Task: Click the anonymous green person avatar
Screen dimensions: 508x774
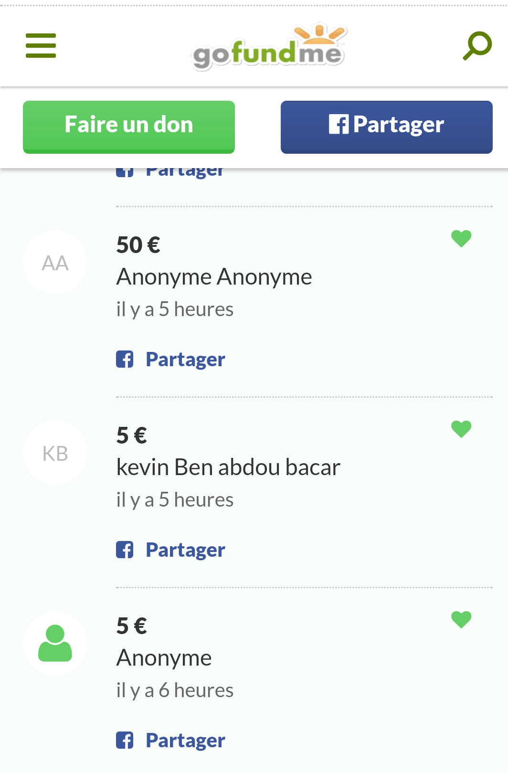Action: pyautogui.click(x=55, y=643)
